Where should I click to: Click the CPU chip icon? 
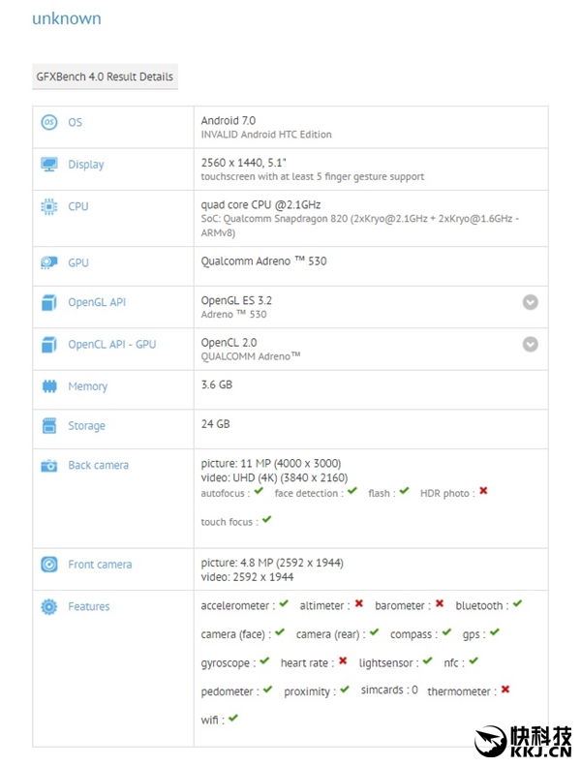coord(48,206)
